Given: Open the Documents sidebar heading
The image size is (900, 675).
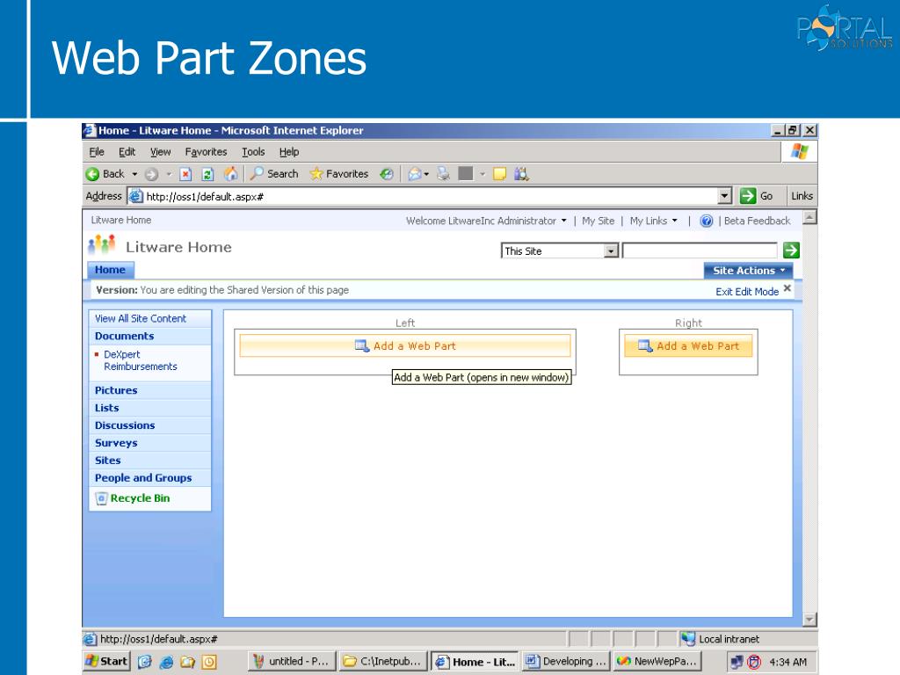Looking at the screenshot, I should 125,337.
